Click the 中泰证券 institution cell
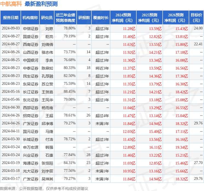204x191 pixels. click(x=31, y=68)
